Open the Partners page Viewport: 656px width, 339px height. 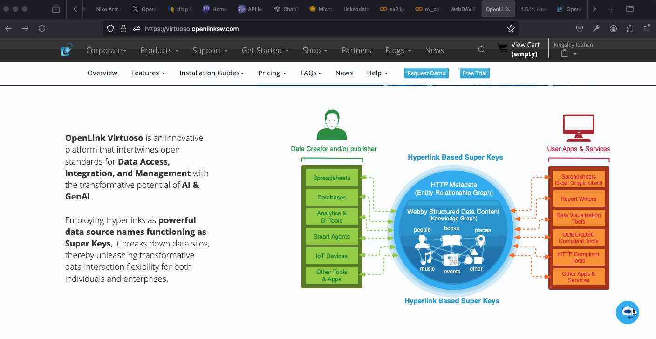356,50
